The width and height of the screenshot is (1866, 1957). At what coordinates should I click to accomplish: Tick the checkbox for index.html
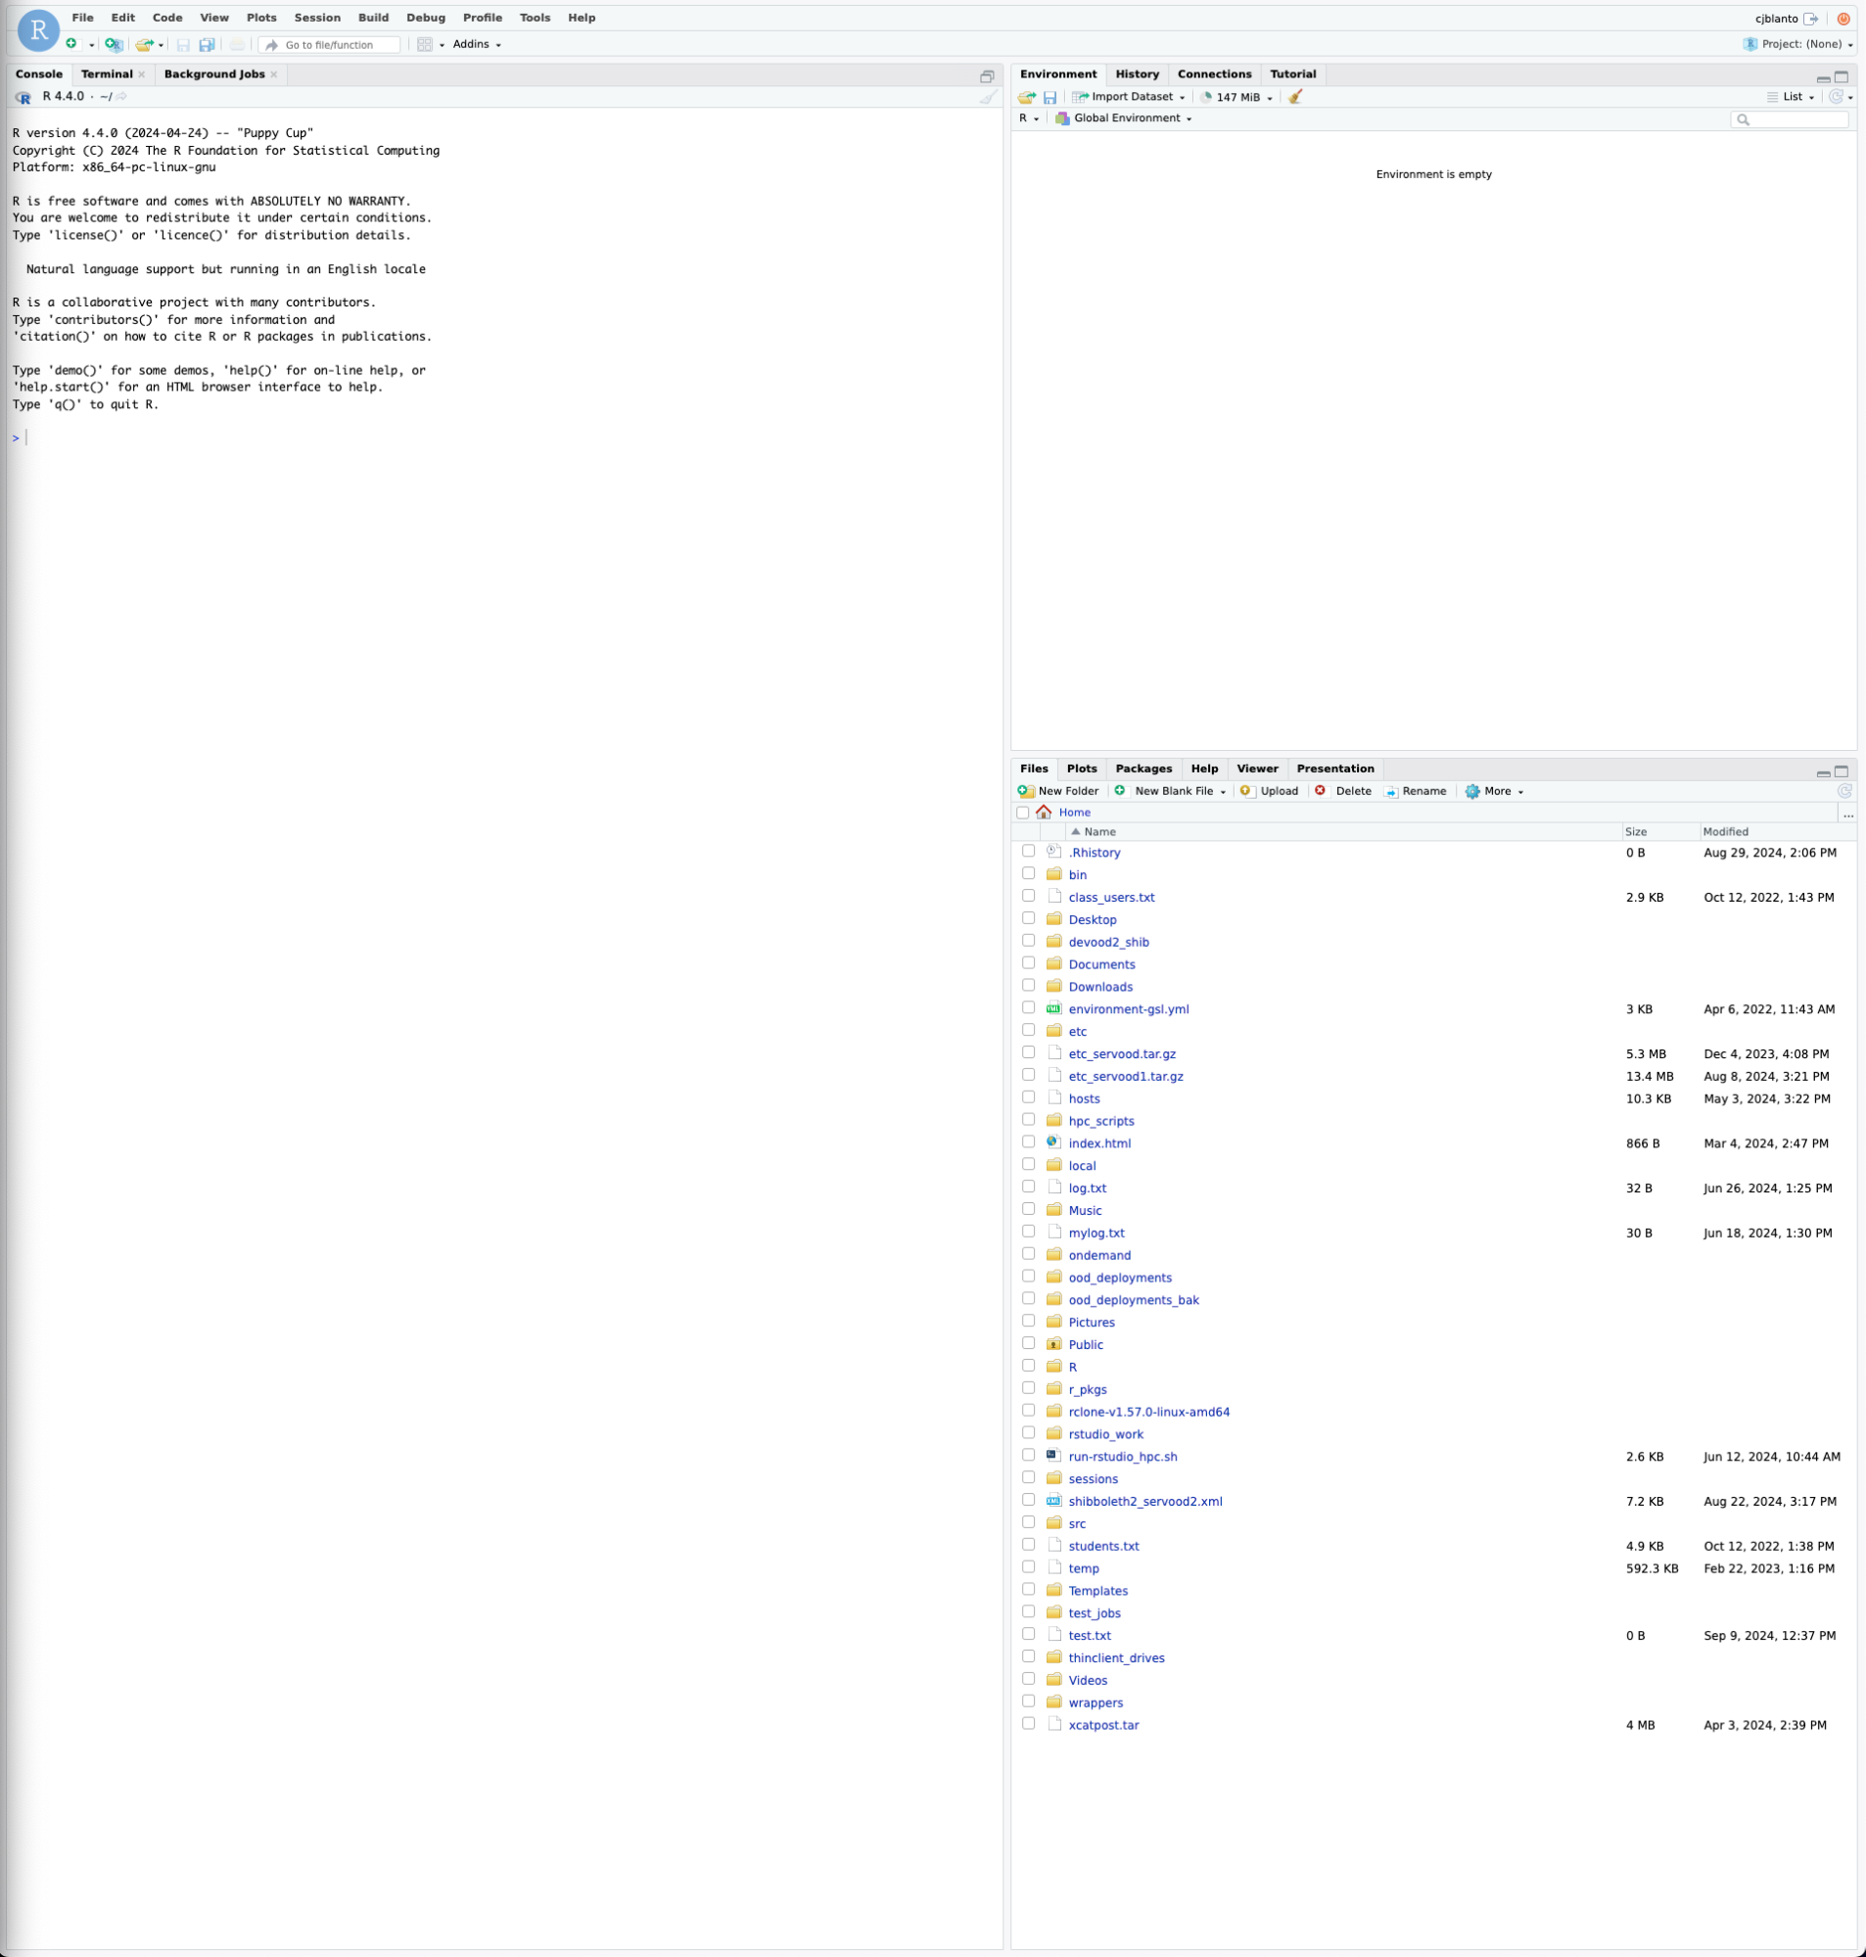pos(1029,1142)
